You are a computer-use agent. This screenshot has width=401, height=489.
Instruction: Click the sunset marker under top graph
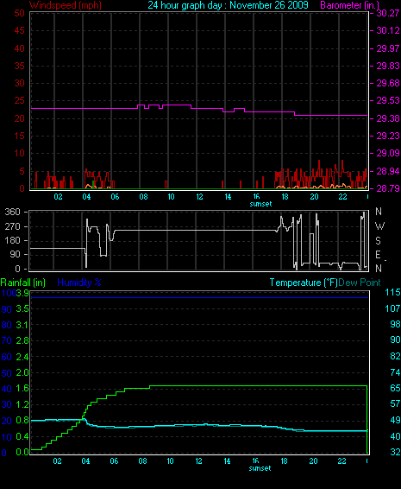tap(260, 204)
